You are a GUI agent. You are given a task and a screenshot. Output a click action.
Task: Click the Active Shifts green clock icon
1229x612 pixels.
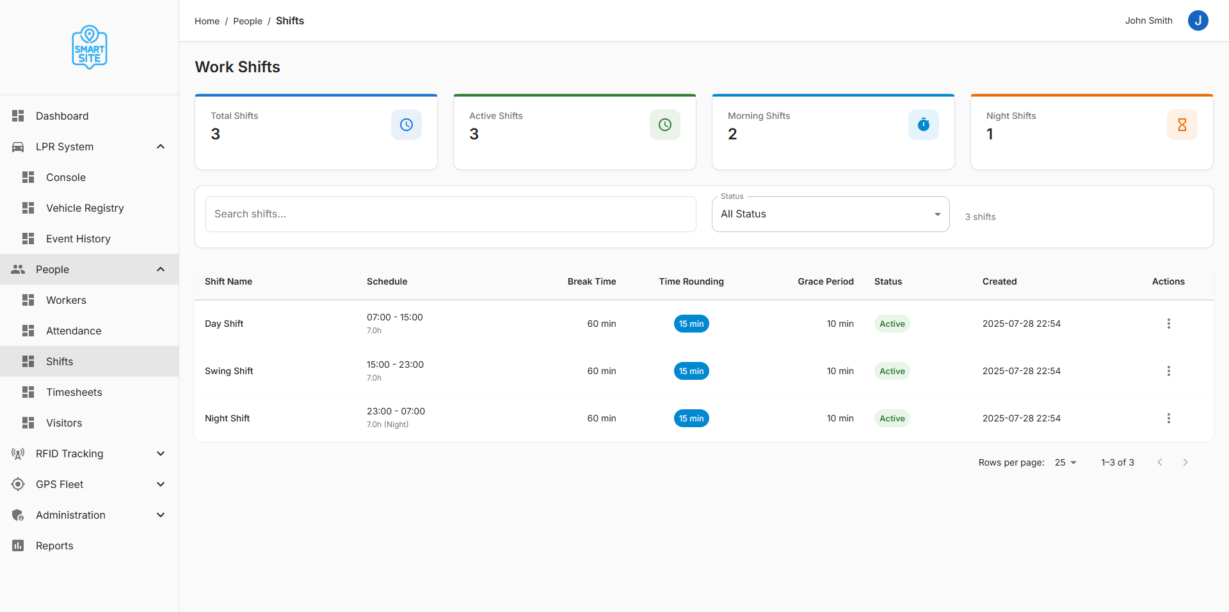[x=665, y=125]
